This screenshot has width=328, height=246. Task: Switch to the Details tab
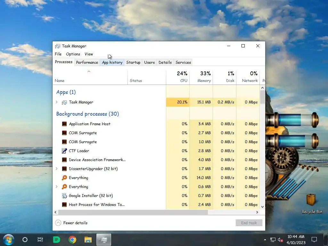[165, 62]
